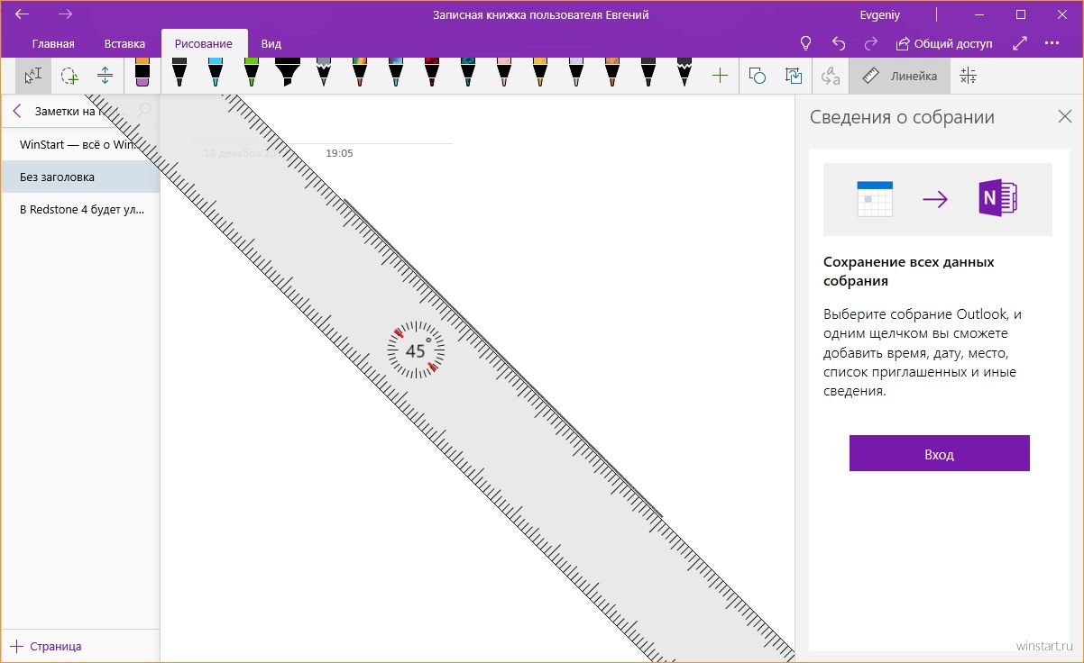Select the Без заголовка page

click(x=80, y=177)
